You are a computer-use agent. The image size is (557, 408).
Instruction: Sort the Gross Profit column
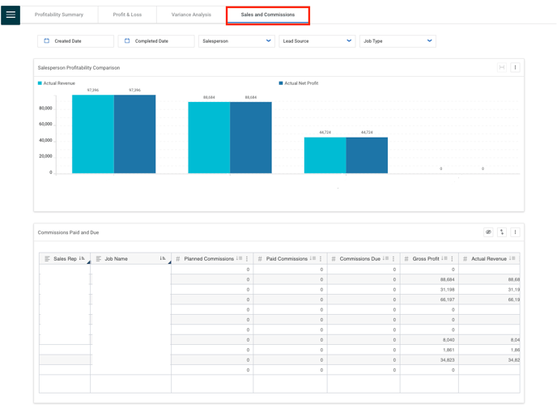click(x=444, y=258)
